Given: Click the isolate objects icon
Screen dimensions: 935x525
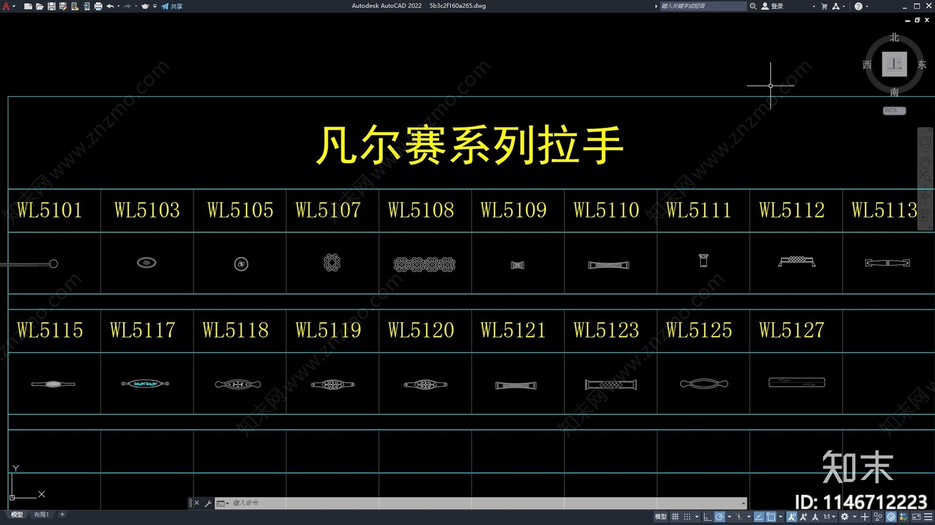Looking at the screenshot, I should (878, 517).
